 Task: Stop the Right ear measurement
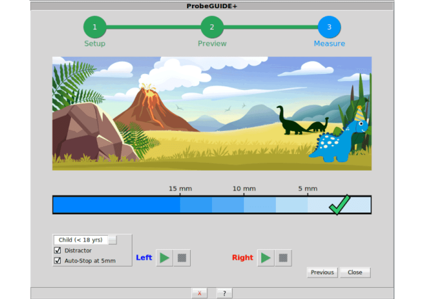point(283,258)
